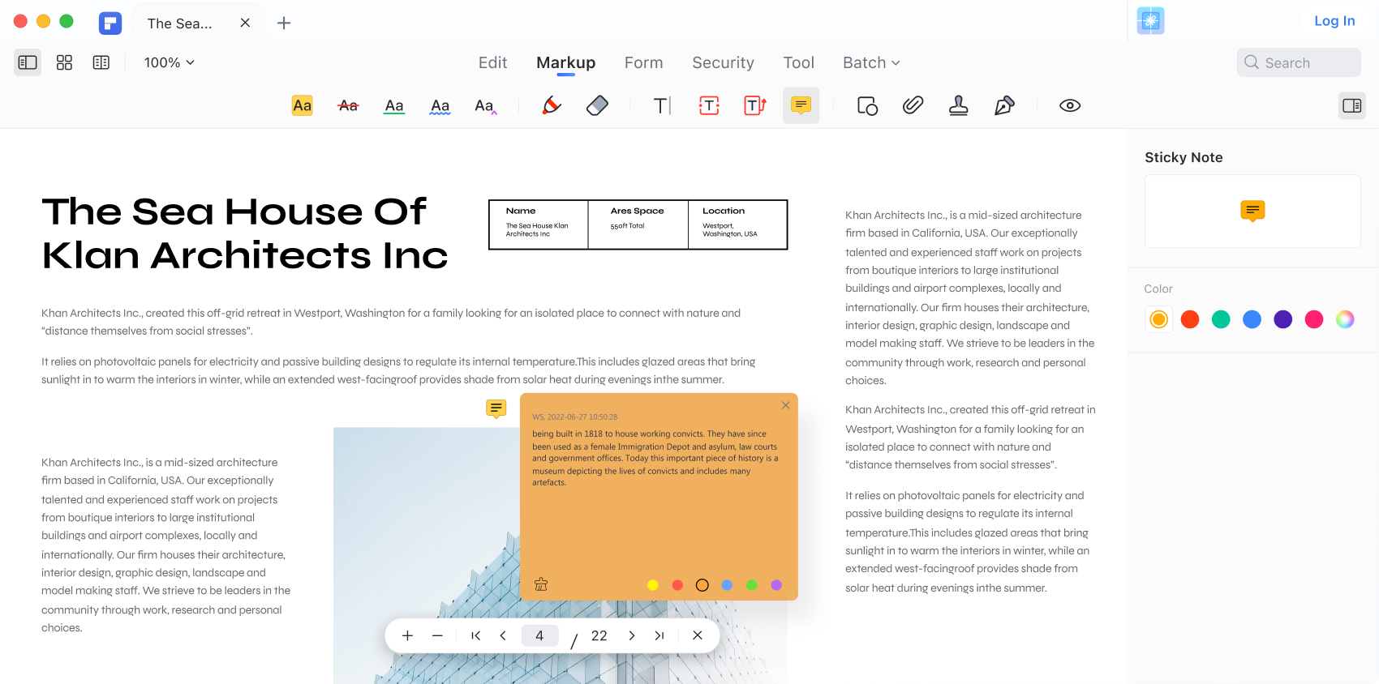Select the strikethrough text tool

(x=348, y=105)
